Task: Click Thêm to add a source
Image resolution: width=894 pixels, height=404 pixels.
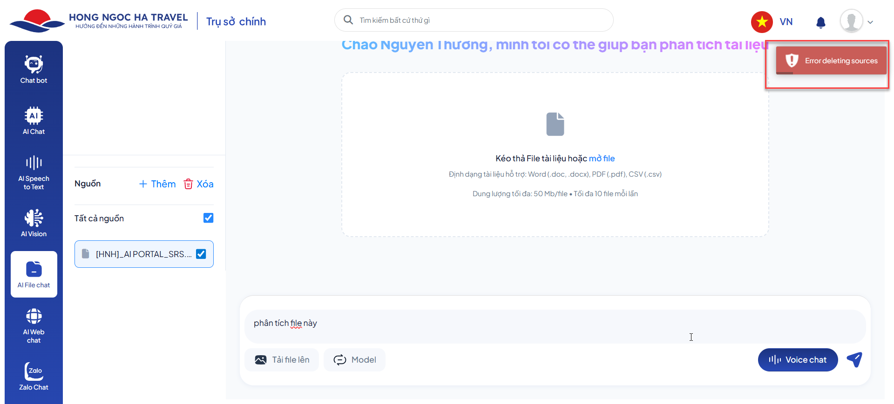Action: pos(157,184)
